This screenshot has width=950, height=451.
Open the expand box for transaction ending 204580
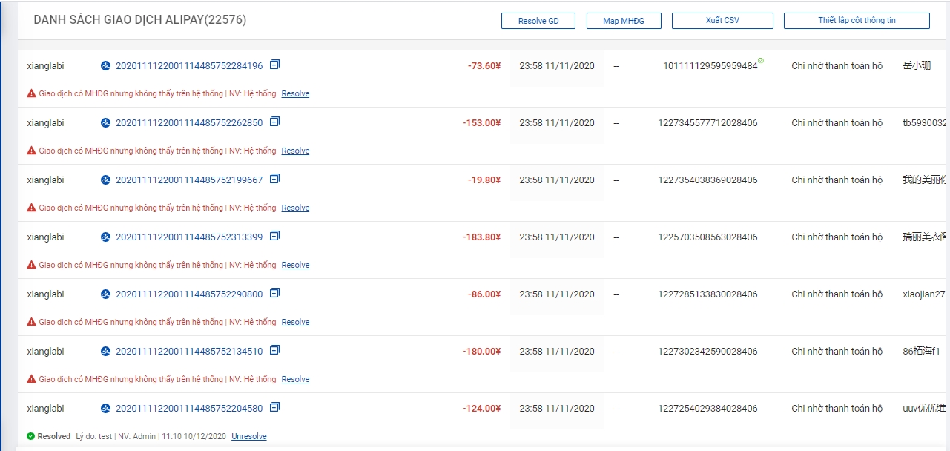pyautogui.click(x=274, y=407)
